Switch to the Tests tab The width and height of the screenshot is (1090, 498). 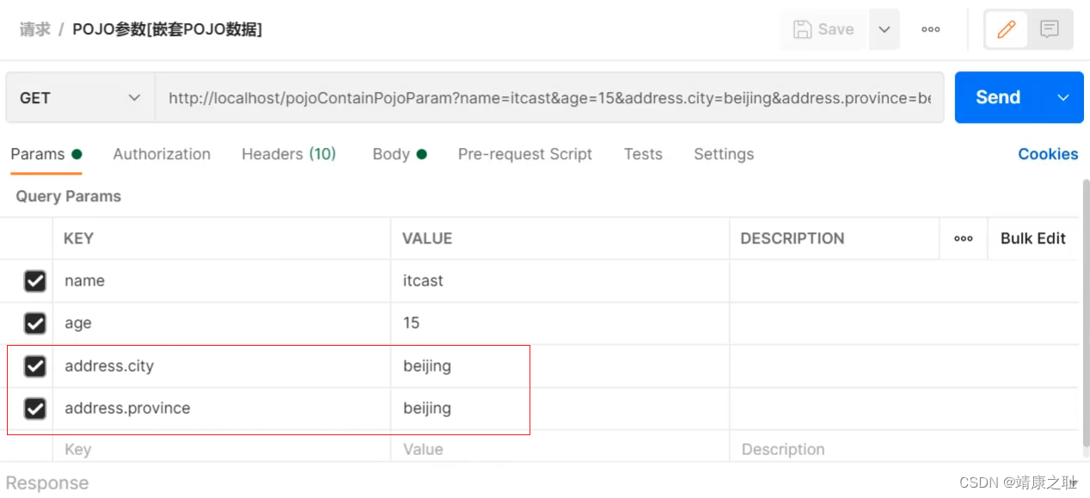point(643,154)
